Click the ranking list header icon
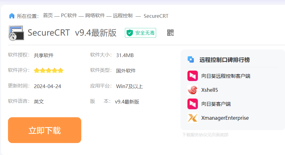The height and width of the screenshot is (155, 285). (x=191, y=60)
